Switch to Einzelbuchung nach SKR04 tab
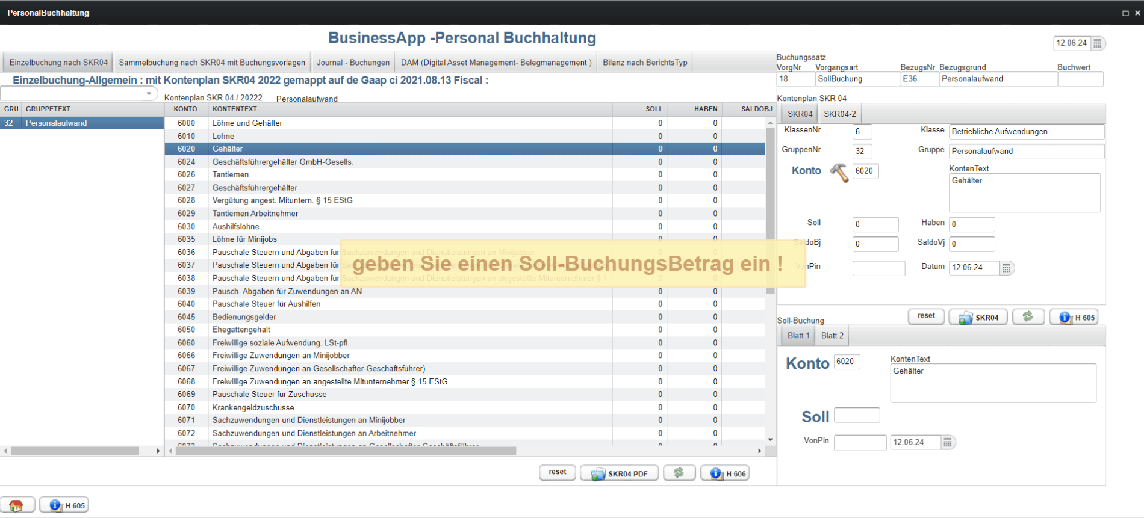Screen dimensions: 1144x518 [58, 63]
